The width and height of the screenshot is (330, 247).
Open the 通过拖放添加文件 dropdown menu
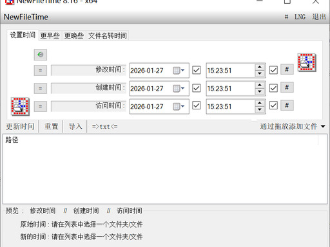pos(293,127)
